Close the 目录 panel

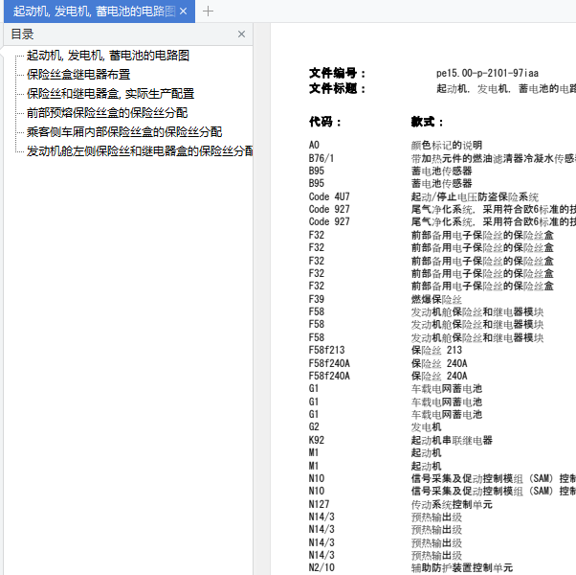241,34
